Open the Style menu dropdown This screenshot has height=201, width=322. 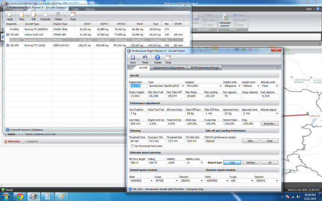(x=310, y=9)
